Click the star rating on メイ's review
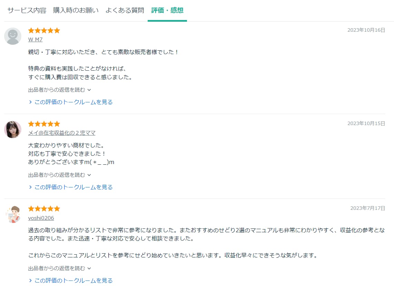This screenshot has height=286, width=394. [44, 124]
